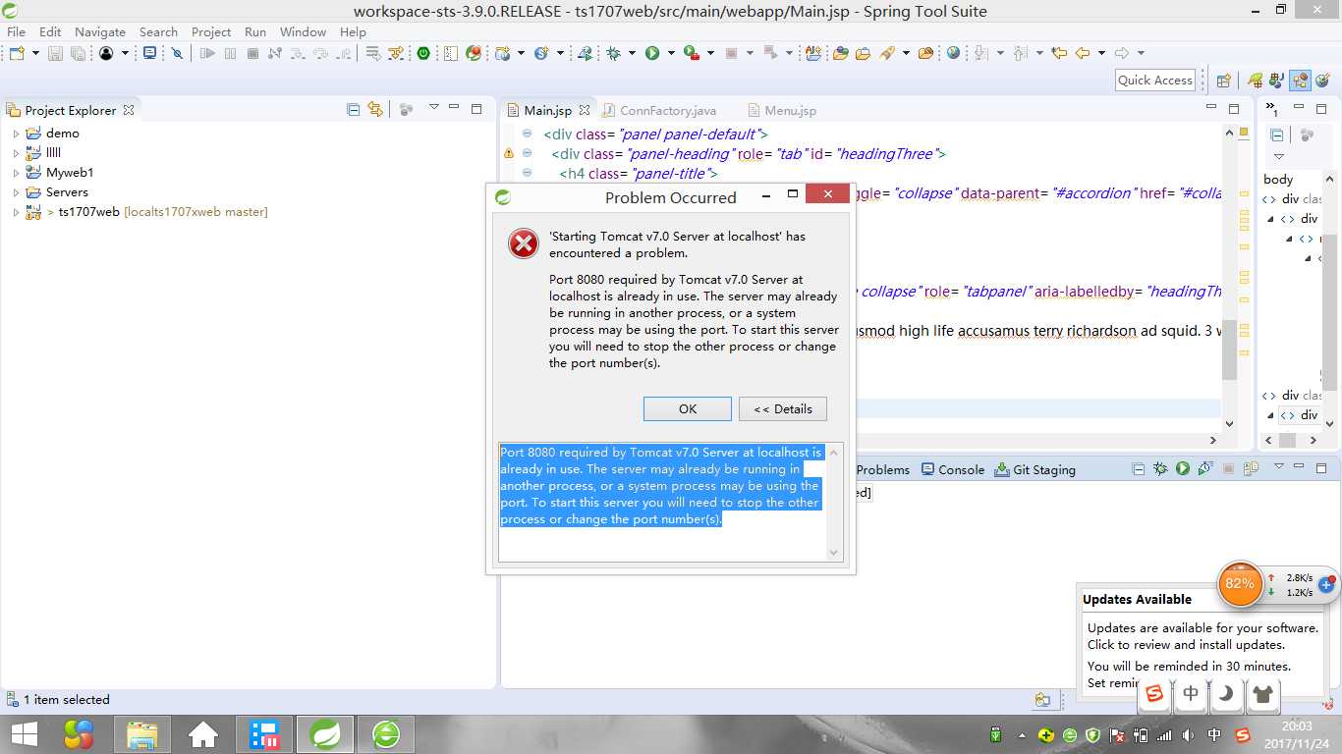Switch to the Menu.jsp editor tab
This screenshot has height=754, width=1342.
click(x=780, y=110)
